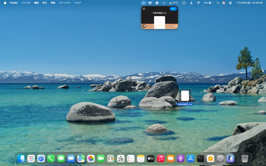Click the gear icon on the file shelf widget
The image size is (266, 166).
144,9
